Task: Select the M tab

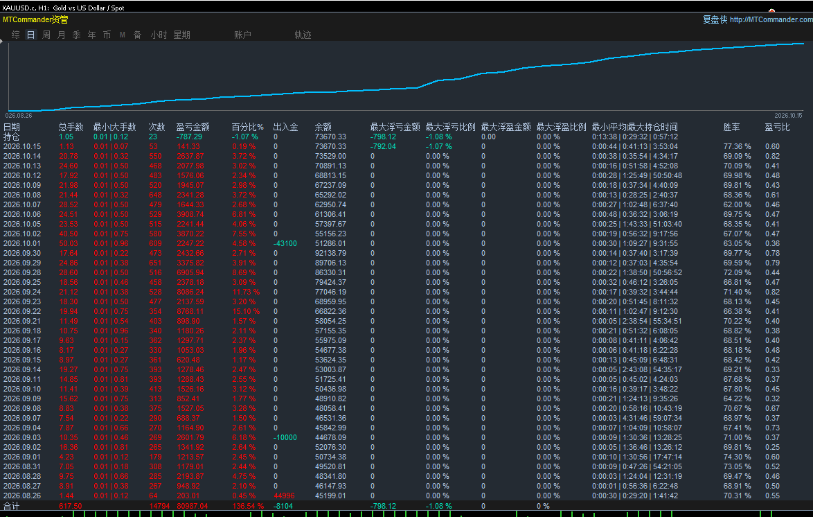Action: tap(123, 35)
